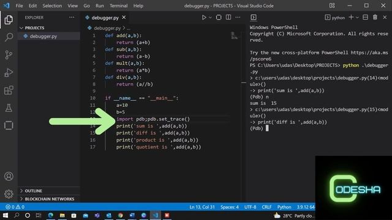The width and height of the screenshot is (392, 220).
Task: Open Source Control view
Action: tap(9, 55)
